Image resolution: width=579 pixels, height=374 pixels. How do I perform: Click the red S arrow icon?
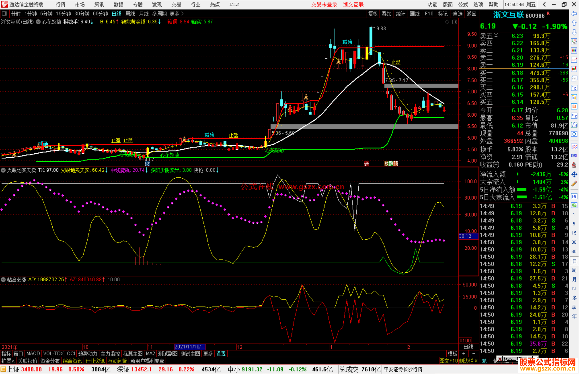pyautogui.click(x=574, y=165)
